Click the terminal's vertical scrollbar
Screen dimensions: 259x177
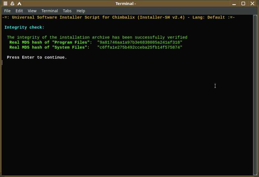point(255,94)
